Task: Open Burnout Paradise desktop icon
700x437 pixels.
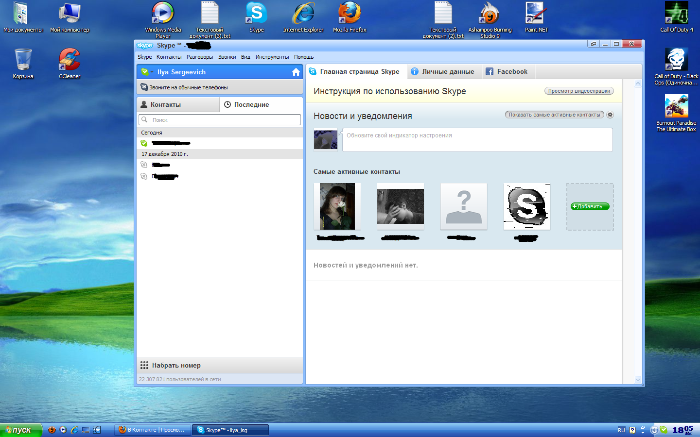Action: click(x=676, y=113)
